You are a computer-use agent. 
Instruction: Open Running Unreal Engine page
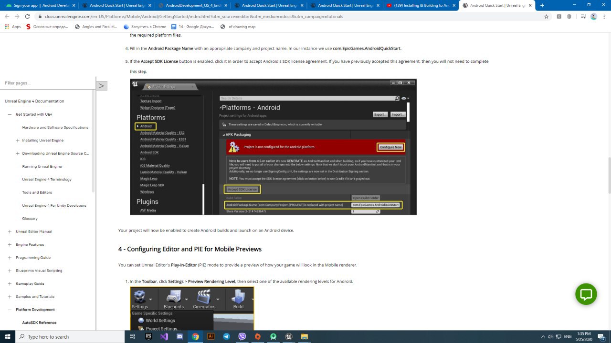pos(42,166)
